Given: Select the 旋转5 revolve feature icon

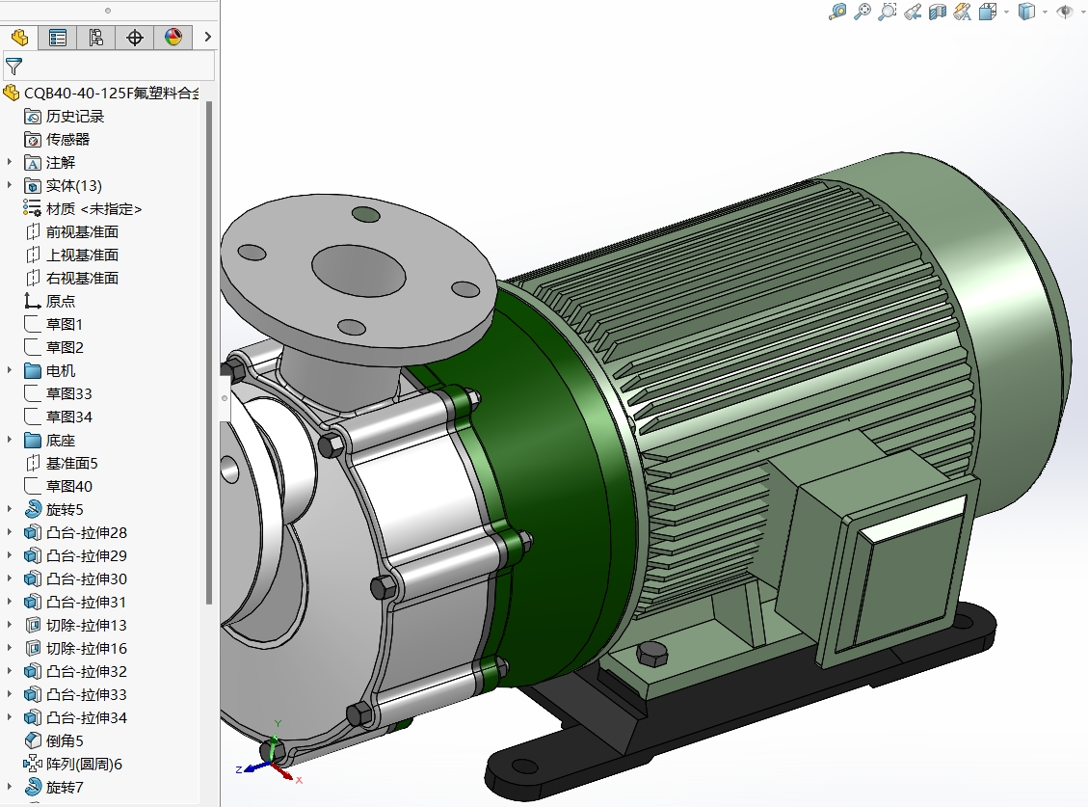Looking at the screenshot, I should [33, 509].
